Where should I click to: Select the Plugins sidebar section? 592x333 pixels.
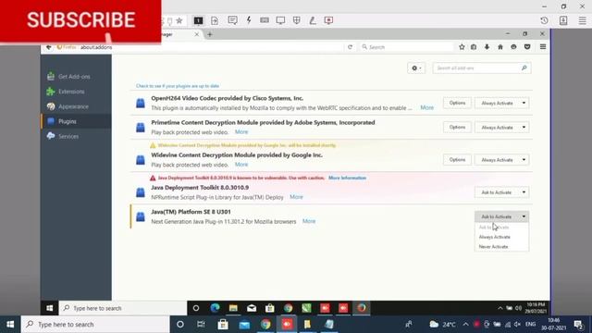pyautogui.click(x=76, y=121)
